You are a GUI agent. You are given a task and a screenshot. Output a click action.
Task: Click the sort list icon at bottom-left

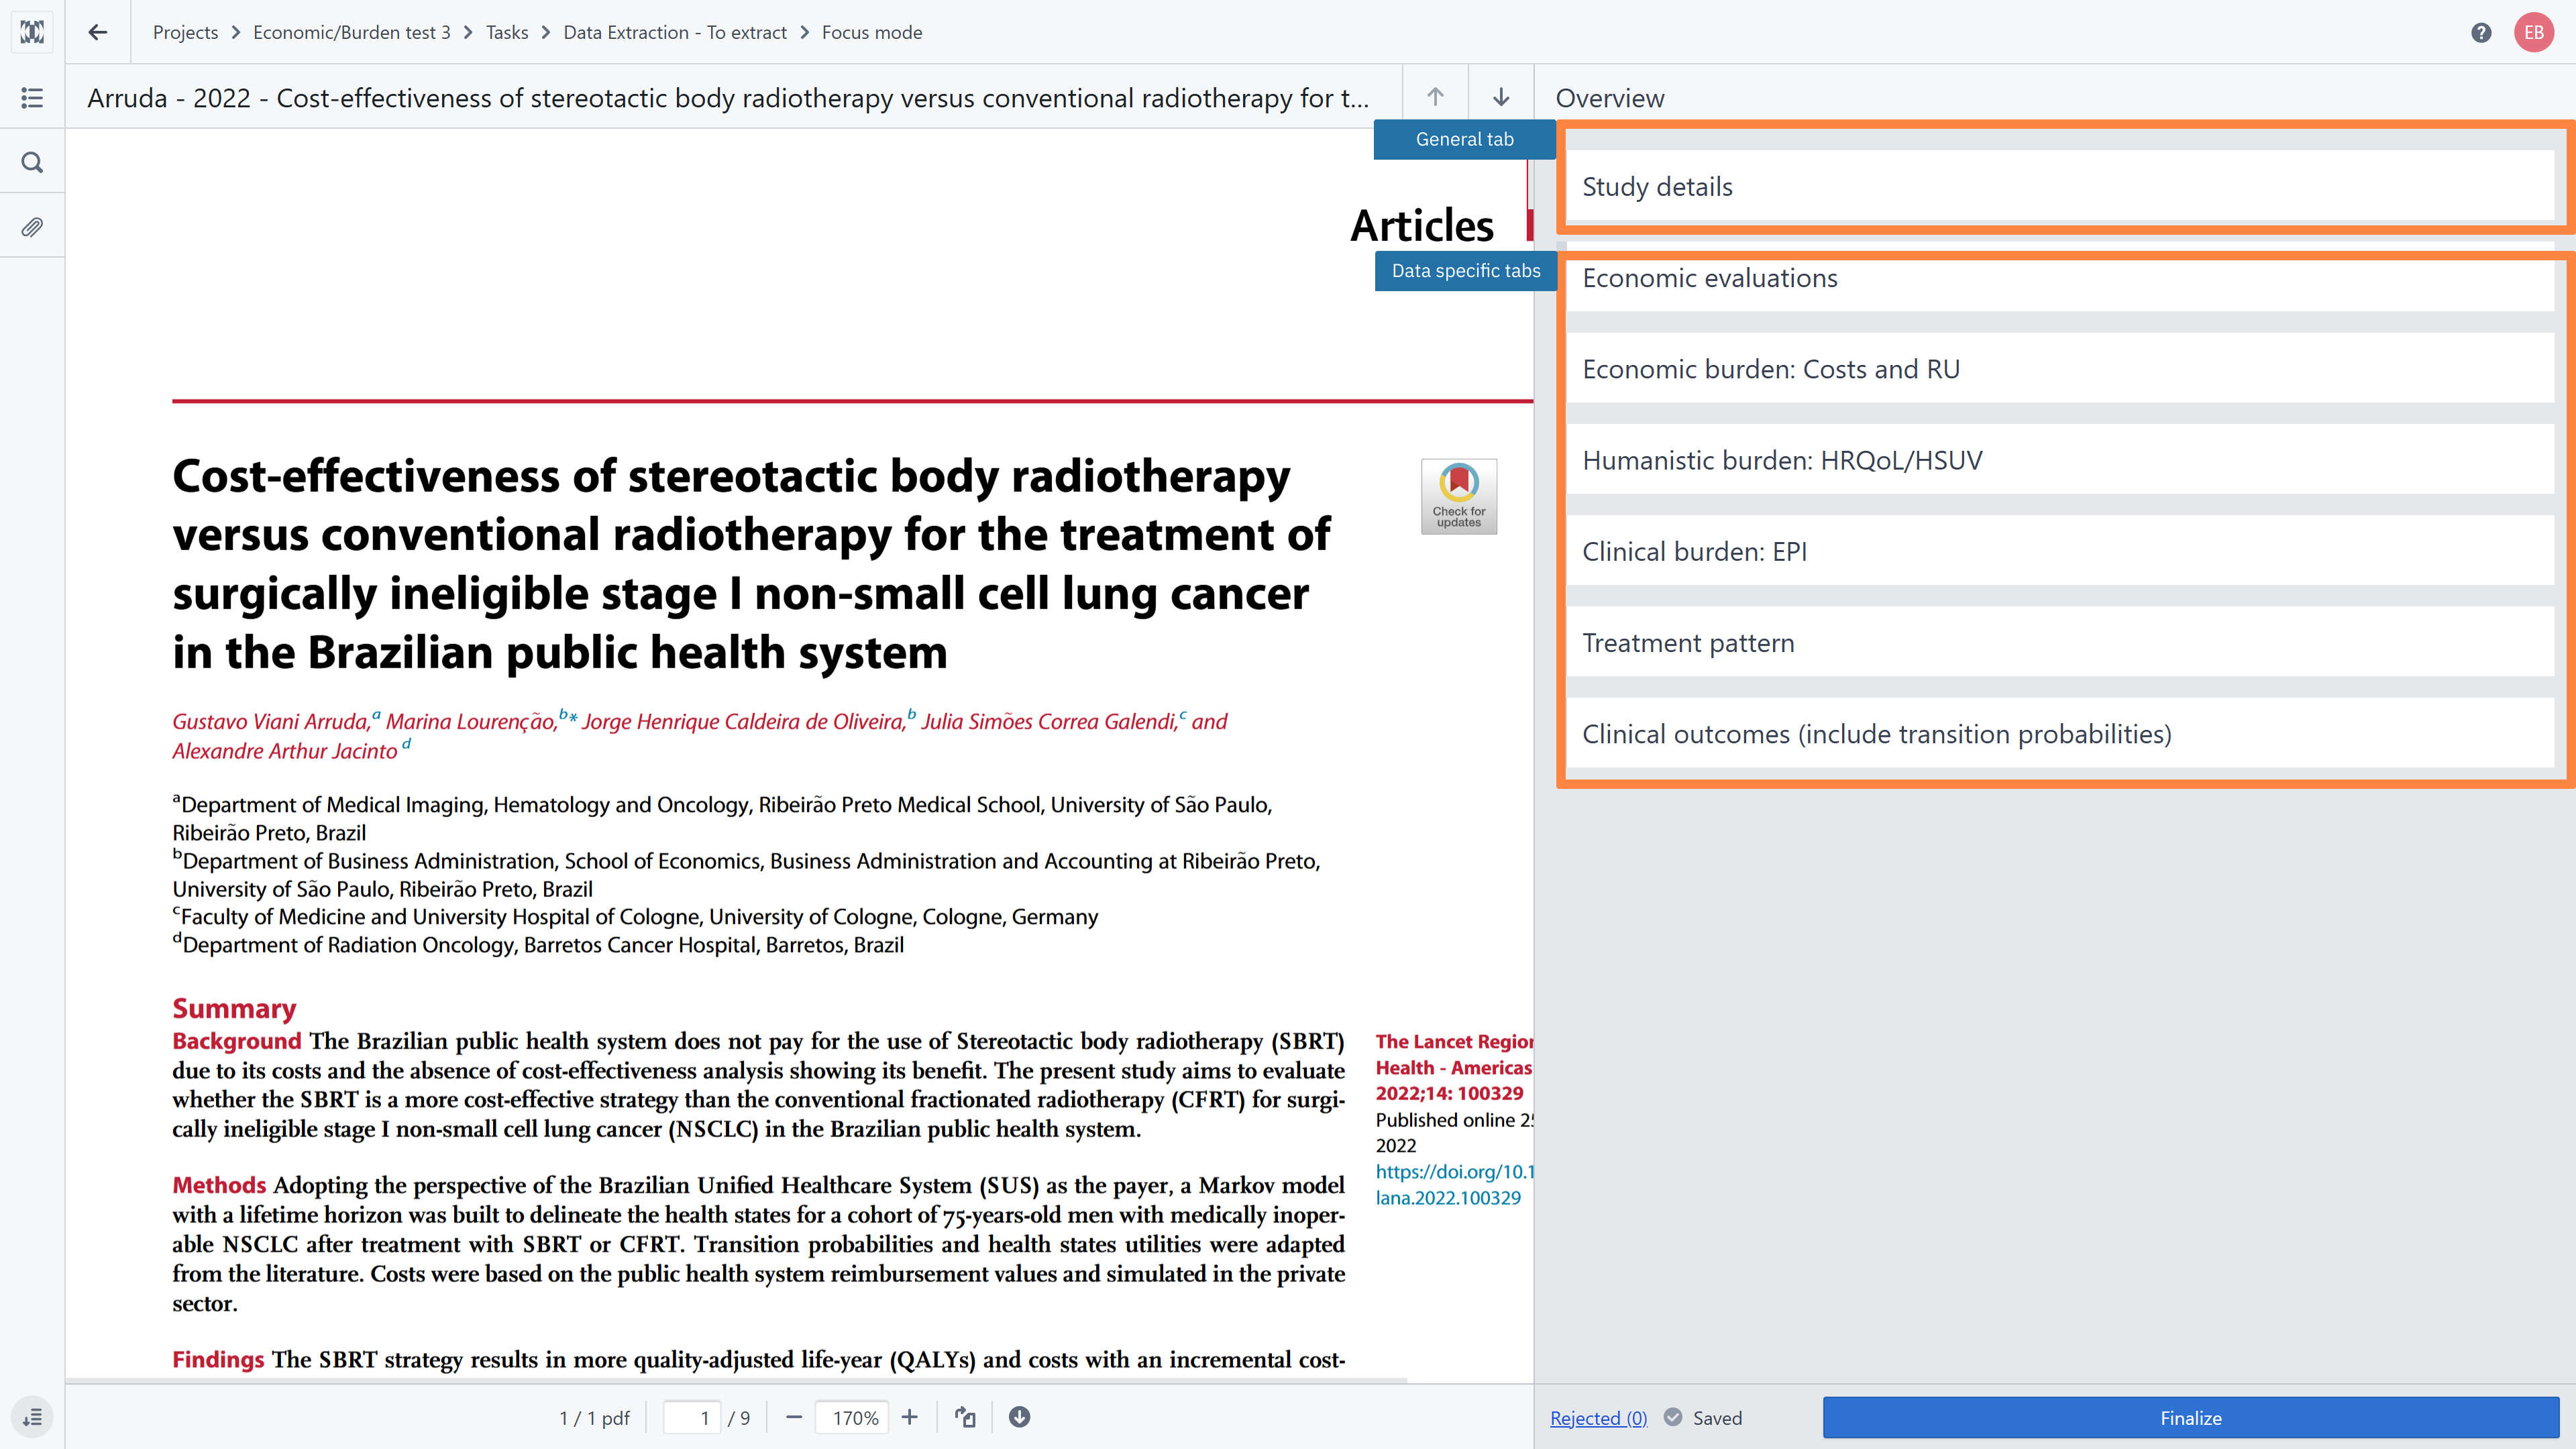(x=32, y=1417)
